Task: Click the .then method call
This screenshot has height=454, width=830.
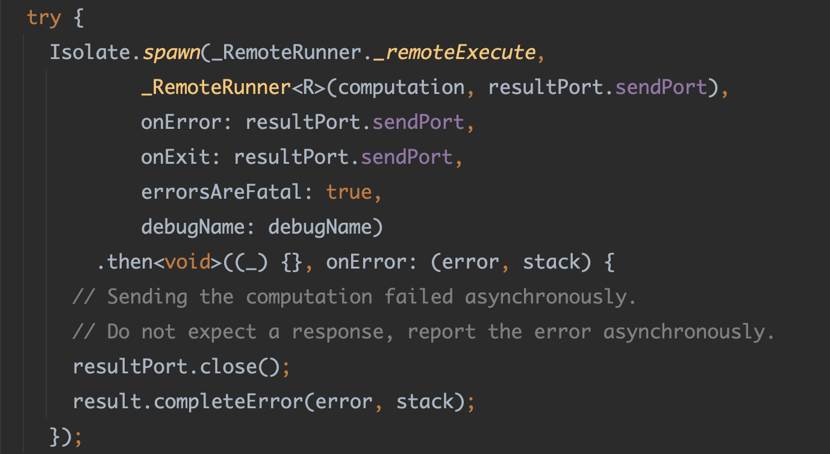Action: [125, 262]
